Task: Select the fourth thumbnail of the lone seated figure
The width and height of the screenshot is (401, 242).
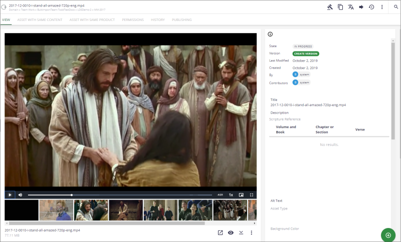Action: point(126,210)
